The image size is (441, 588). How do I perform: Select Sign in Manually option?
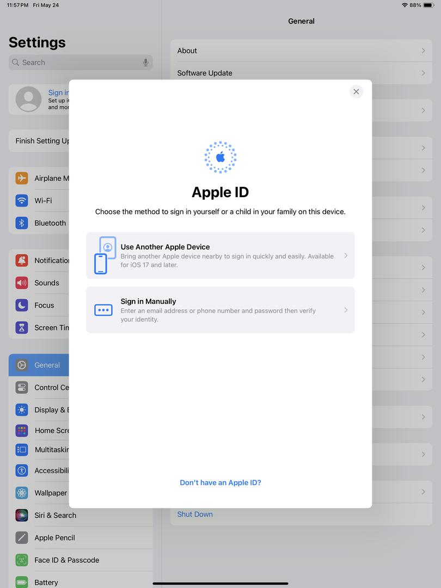click(220, 310)
